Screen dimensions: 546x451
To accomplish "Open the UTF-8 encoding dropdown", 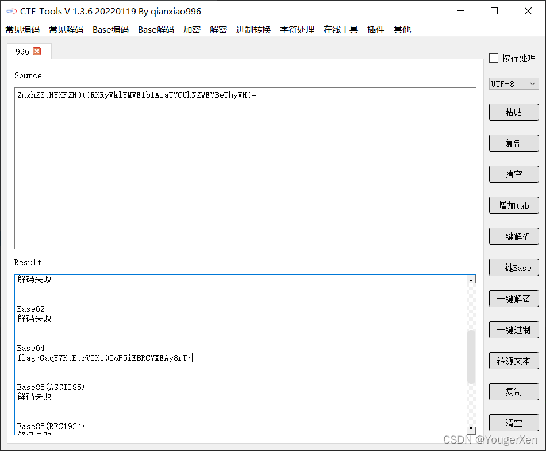I will (x=514, y=83).
